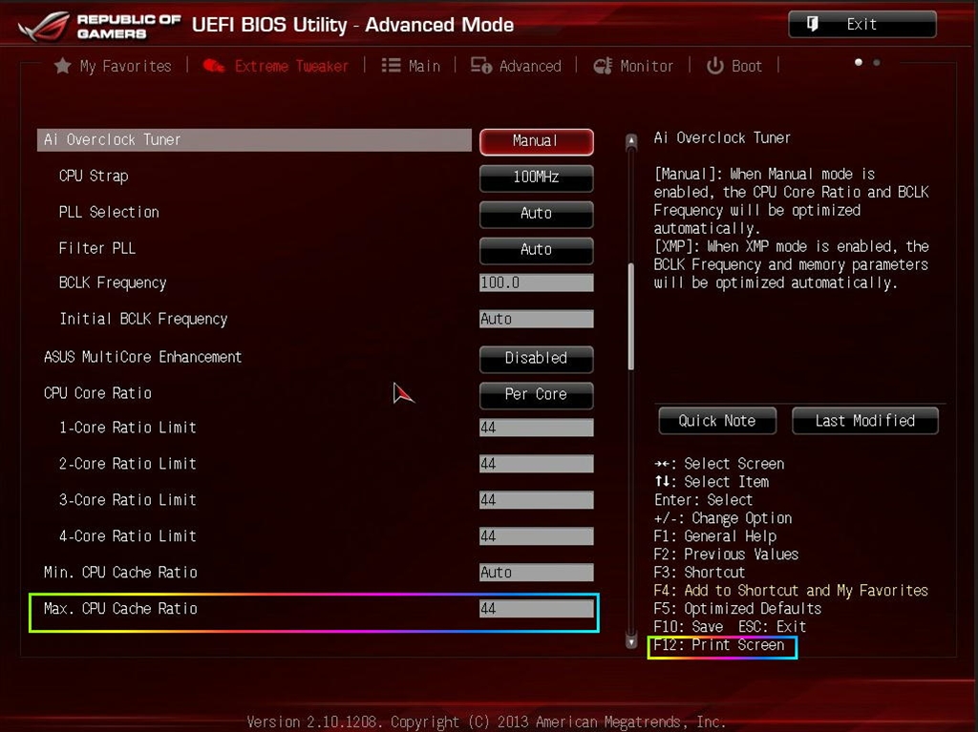Image resolution: width=978 pixels, height=732 pixels.
Task: Click the Advanced tab info icon
Action: point(481,66)
